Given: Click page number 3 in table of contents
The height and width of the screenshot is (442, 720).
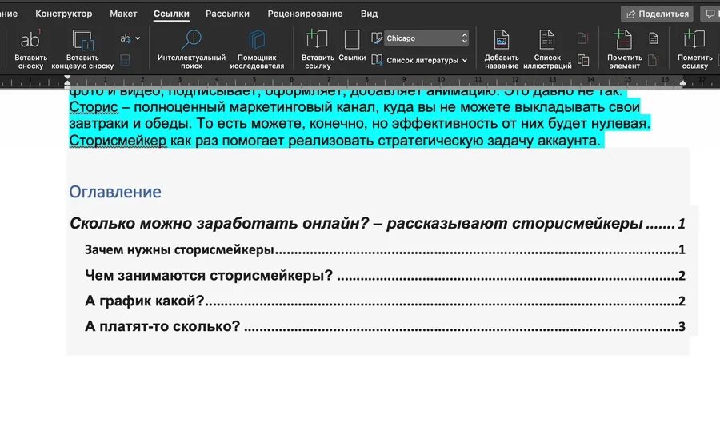Looking at the screenshot, I should click(682, 326).
